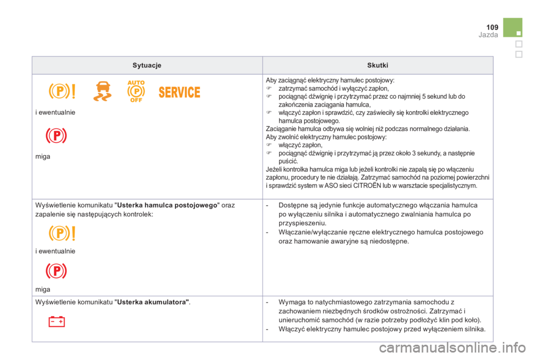Click the orange SERVICE warning indicator
Screen dimensions: 535x357
pyautogui.click(x=179, y=92)
